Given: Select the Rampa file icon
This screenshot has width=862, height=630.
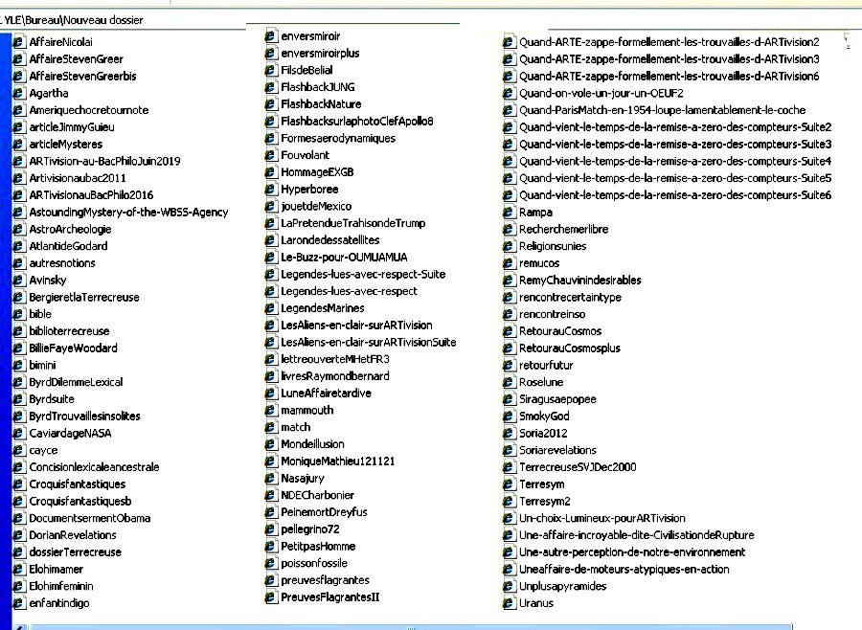Looking at the screenshot, I should 510,213.
